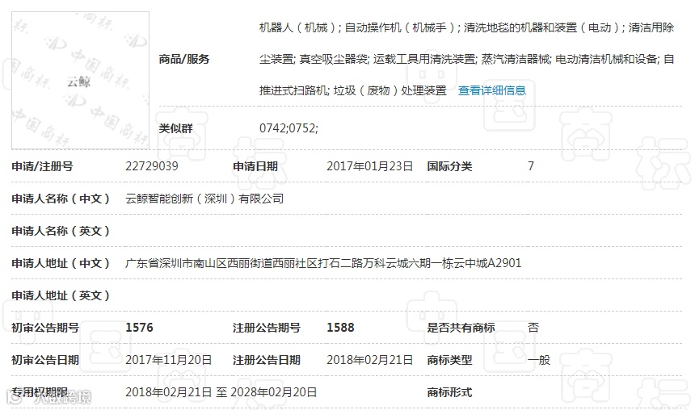Click the applicant address starting 广东省深圳市南山区
The image size is (695, 410).
[323, 263]
